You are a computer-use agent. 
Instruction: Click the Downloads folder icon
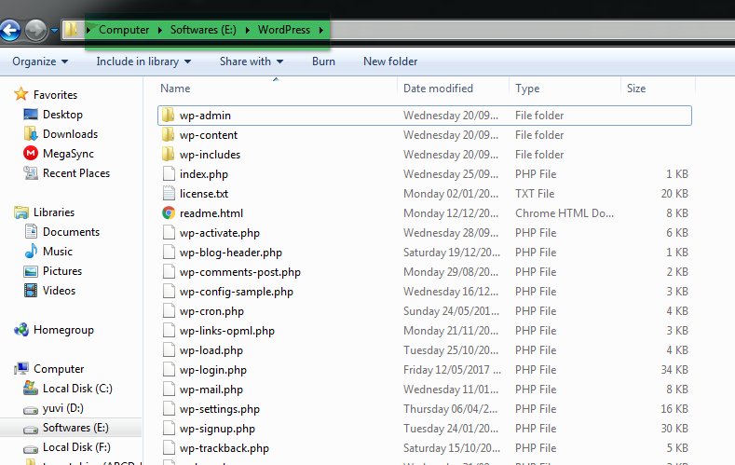pyautogui.click(x=31, y=134)
